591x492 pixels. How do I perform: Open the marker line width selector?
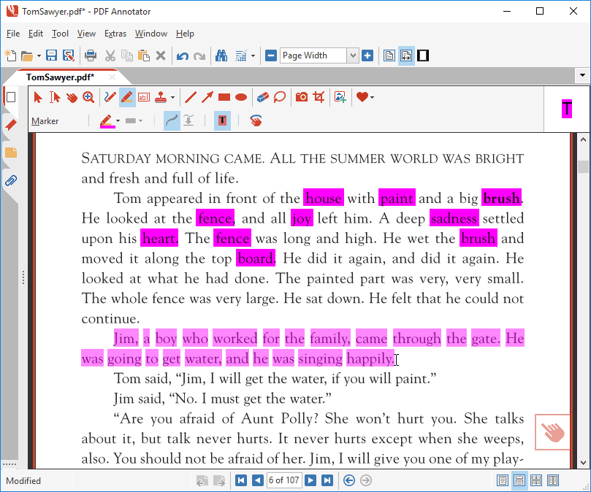[134, 121]
